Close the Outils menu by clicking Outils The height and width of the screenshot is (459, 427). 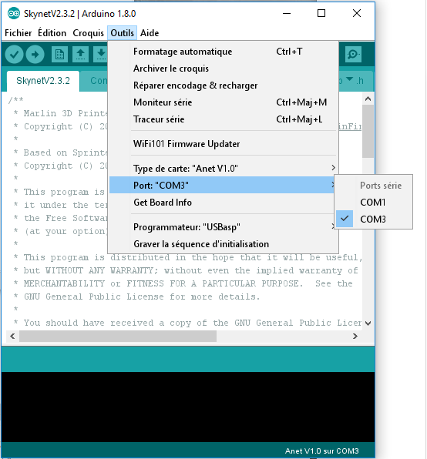122,33
